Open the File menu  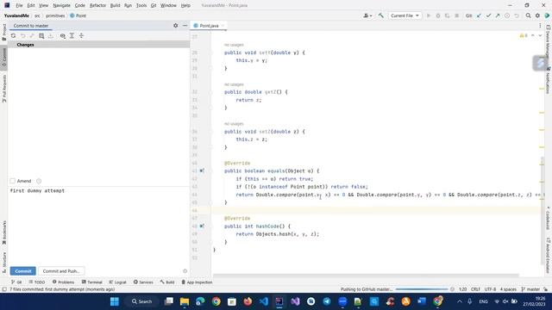[19, 5]
